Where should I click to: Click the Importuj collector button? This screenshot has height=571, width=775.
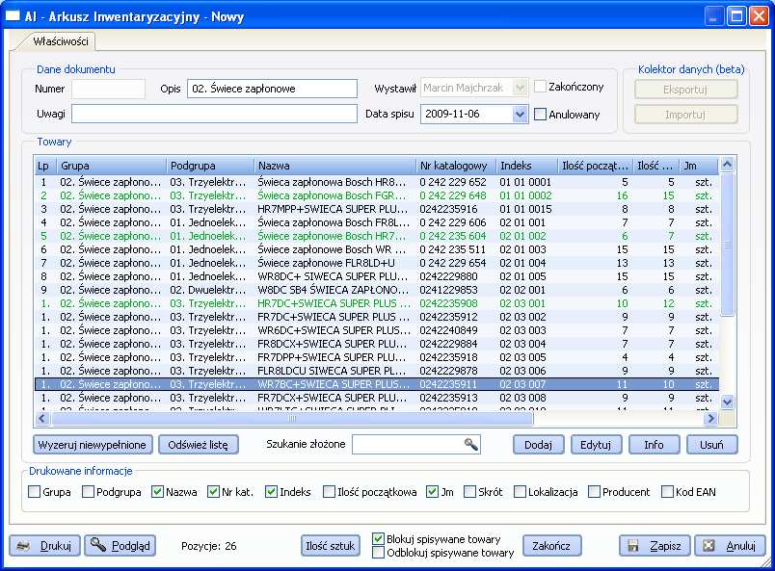pos(686,115)
